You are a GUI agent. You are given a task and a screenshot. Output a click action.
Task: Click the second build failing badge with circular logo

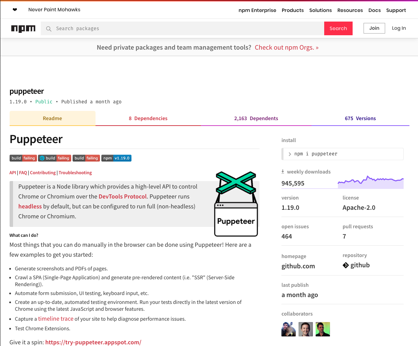[x=54, y=158]
